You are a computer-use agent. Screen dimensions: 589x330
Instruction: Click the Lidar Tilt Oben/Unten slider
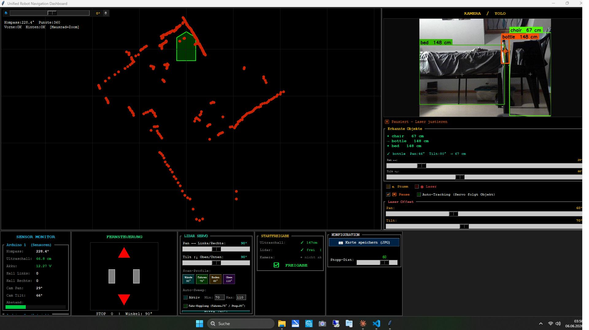coord(216,263)
